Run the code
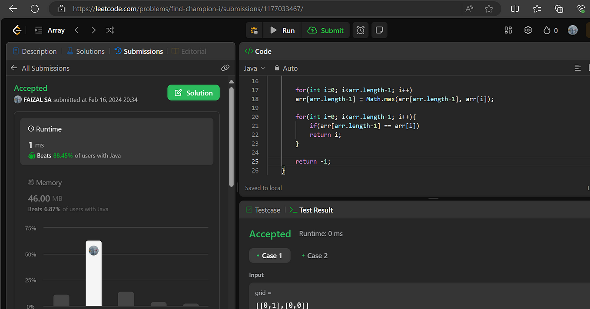This screenshot has width=590, height=309. 282,30
